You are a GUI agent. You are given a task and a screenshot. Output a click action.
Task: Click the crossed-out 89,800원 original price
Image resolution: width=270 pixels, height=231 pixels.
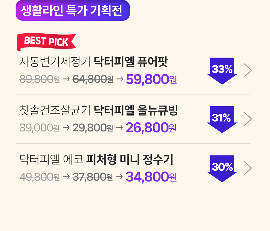(x=40, y=79)
